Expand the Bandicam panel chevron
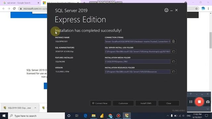This screenshot has height=119, width=212. coord(208,109)
